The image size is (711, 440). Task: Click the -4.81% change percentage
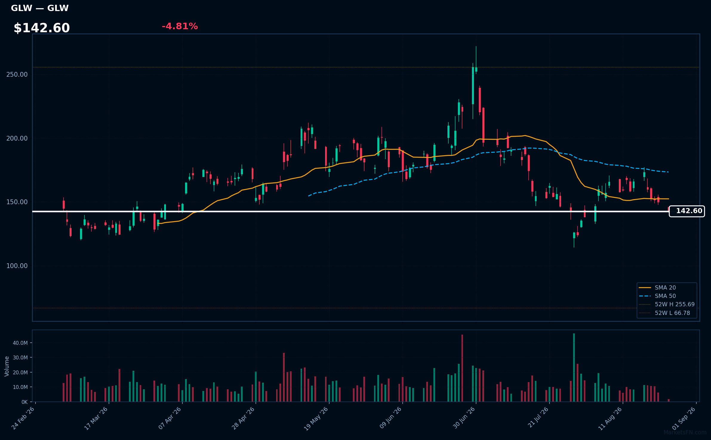pos(180,26)
